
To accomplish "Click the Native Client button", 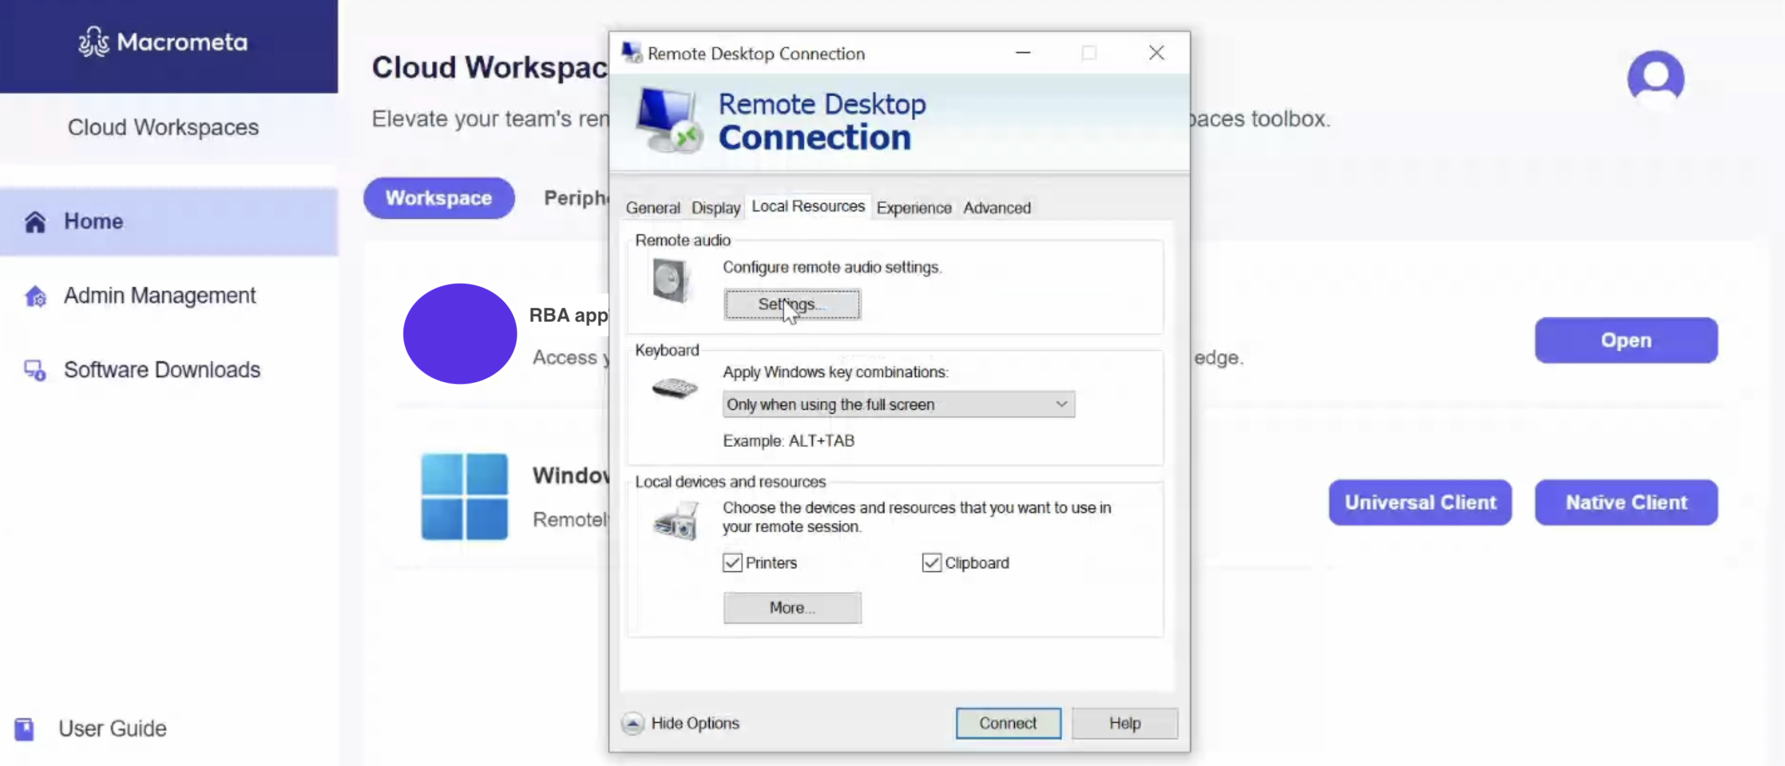I will [x=1625, y=502].
